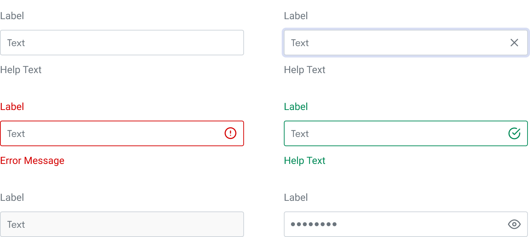The width and height of the screenshot is (530, 237).
Task: Click the green Label above success field
Action: pos(296,106)
